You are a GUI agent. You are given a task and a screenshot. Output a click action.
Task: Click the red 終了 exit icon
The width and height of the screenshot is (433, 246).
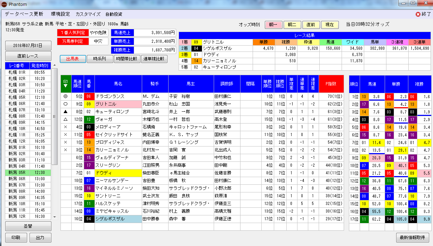click(418, 14)
